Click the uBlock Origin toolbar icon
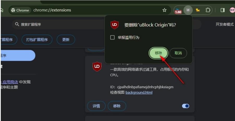The image size is (235, 121). pyautogui.click(x=188, y=10)
